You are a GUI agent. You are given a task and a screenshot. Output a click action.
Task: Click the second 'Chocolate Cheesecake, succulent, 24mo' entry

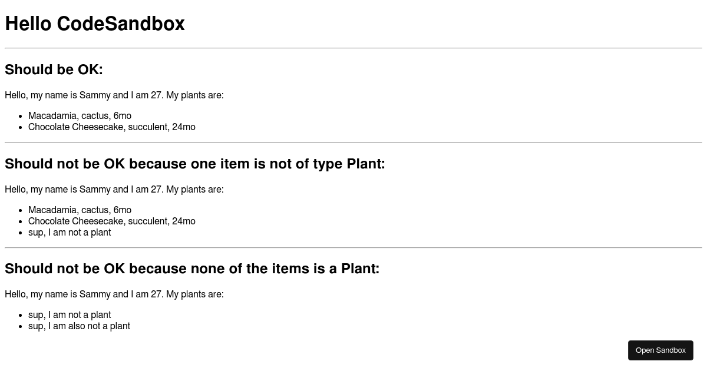pos(112,221)
